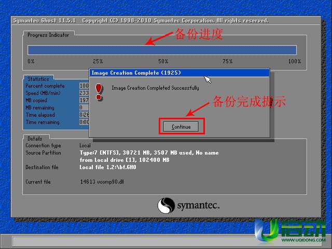Select the Details panel heading
Screen dimensions: 332x249
(35, 139)
